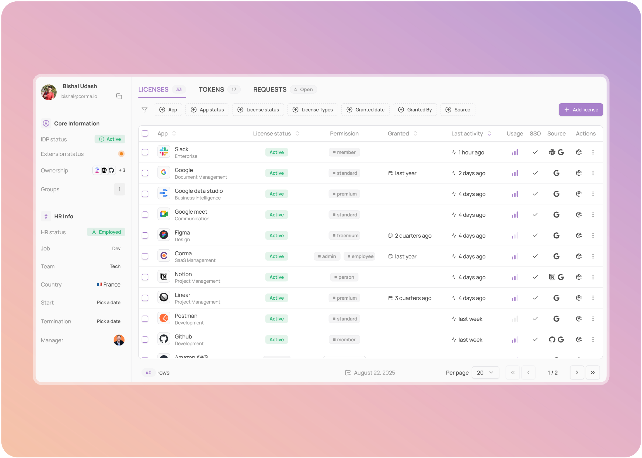Go to the next page arrow
Viewport: 642px width, 458px height.
[577, 373]
